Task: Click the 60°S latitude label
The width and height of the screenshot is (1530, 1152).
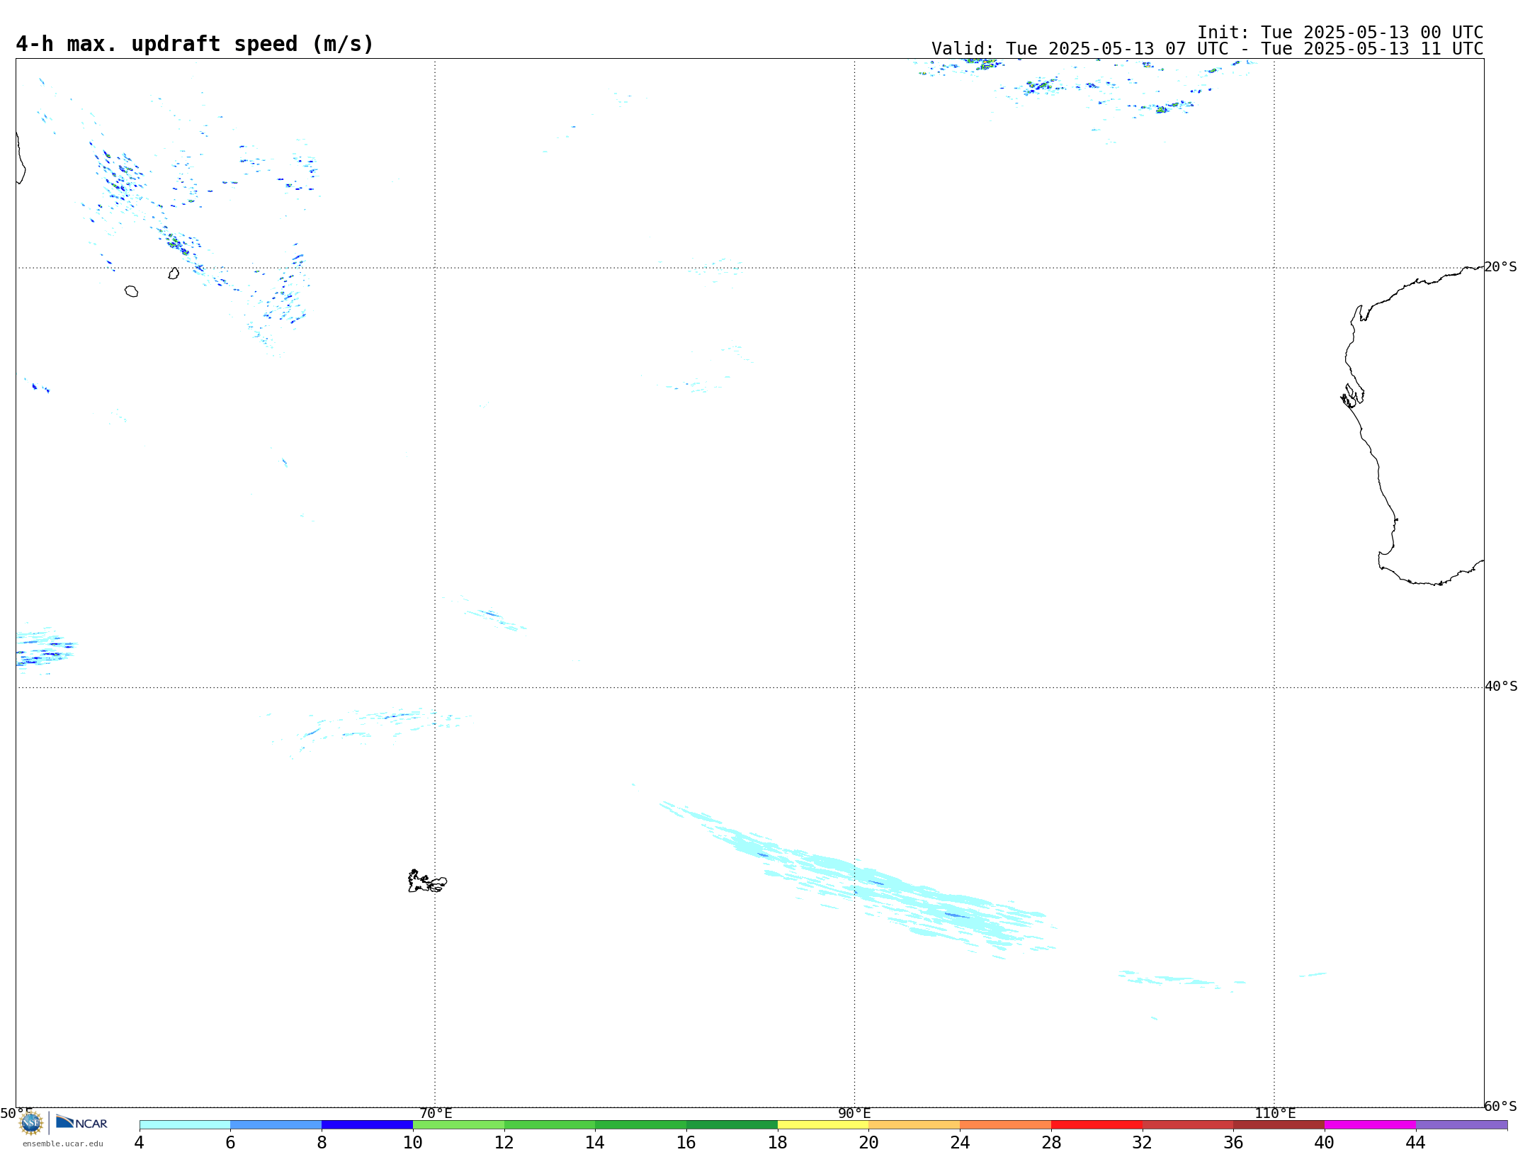Action: (1501, 1106)
